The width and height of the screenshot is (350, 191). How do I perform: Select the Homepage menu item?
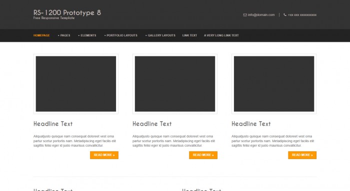(x=41, y=35)
